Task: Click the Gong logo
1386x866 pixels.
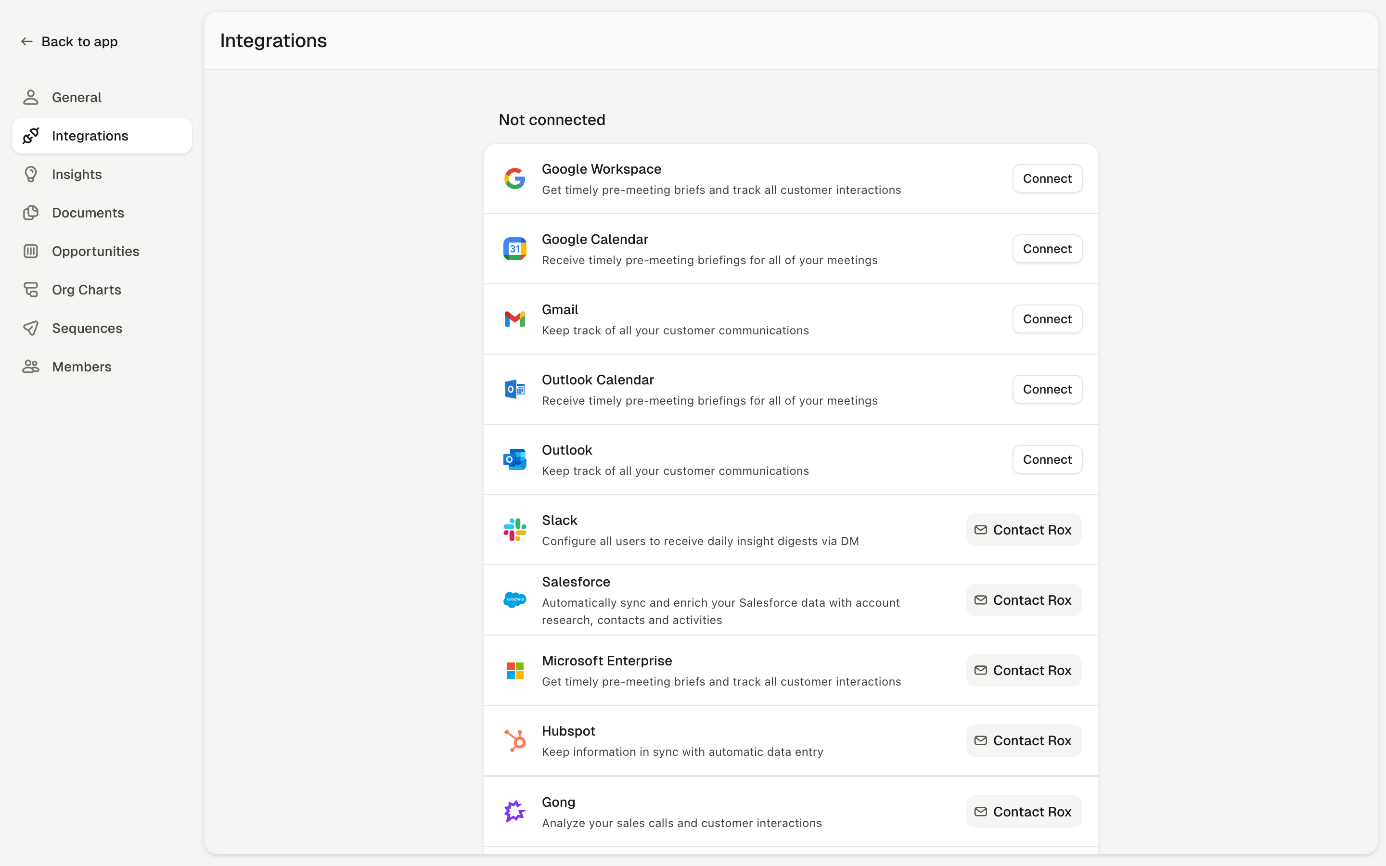Action: (x=515, y=812)
